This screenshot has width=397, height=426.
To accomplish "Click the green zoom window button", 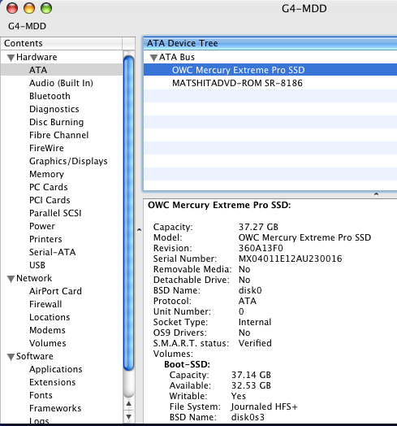I will click(46, 8).
